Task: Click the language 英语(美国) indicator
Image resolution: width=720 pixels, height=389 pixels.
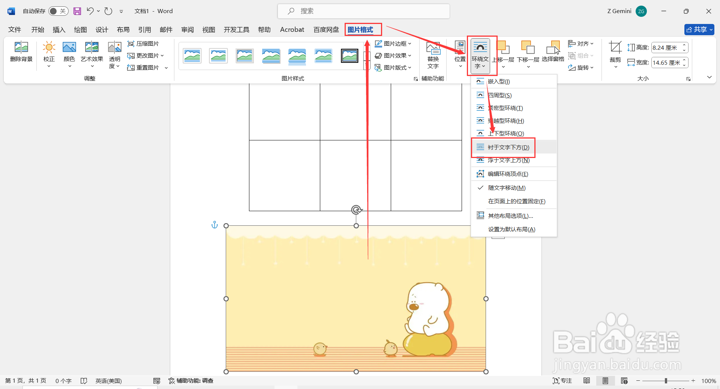Action: (x=108, y=381)
